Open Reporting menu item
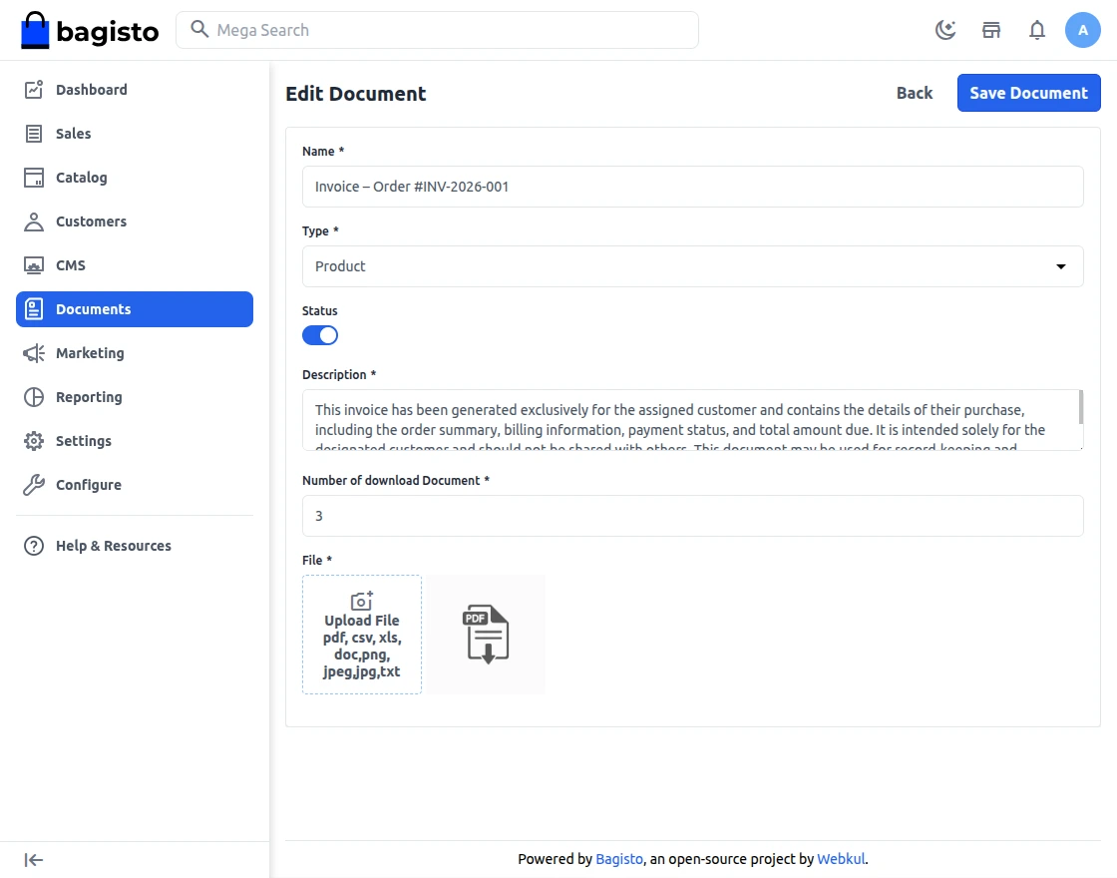Screen dimensions: 1117x878 (135, 397)
